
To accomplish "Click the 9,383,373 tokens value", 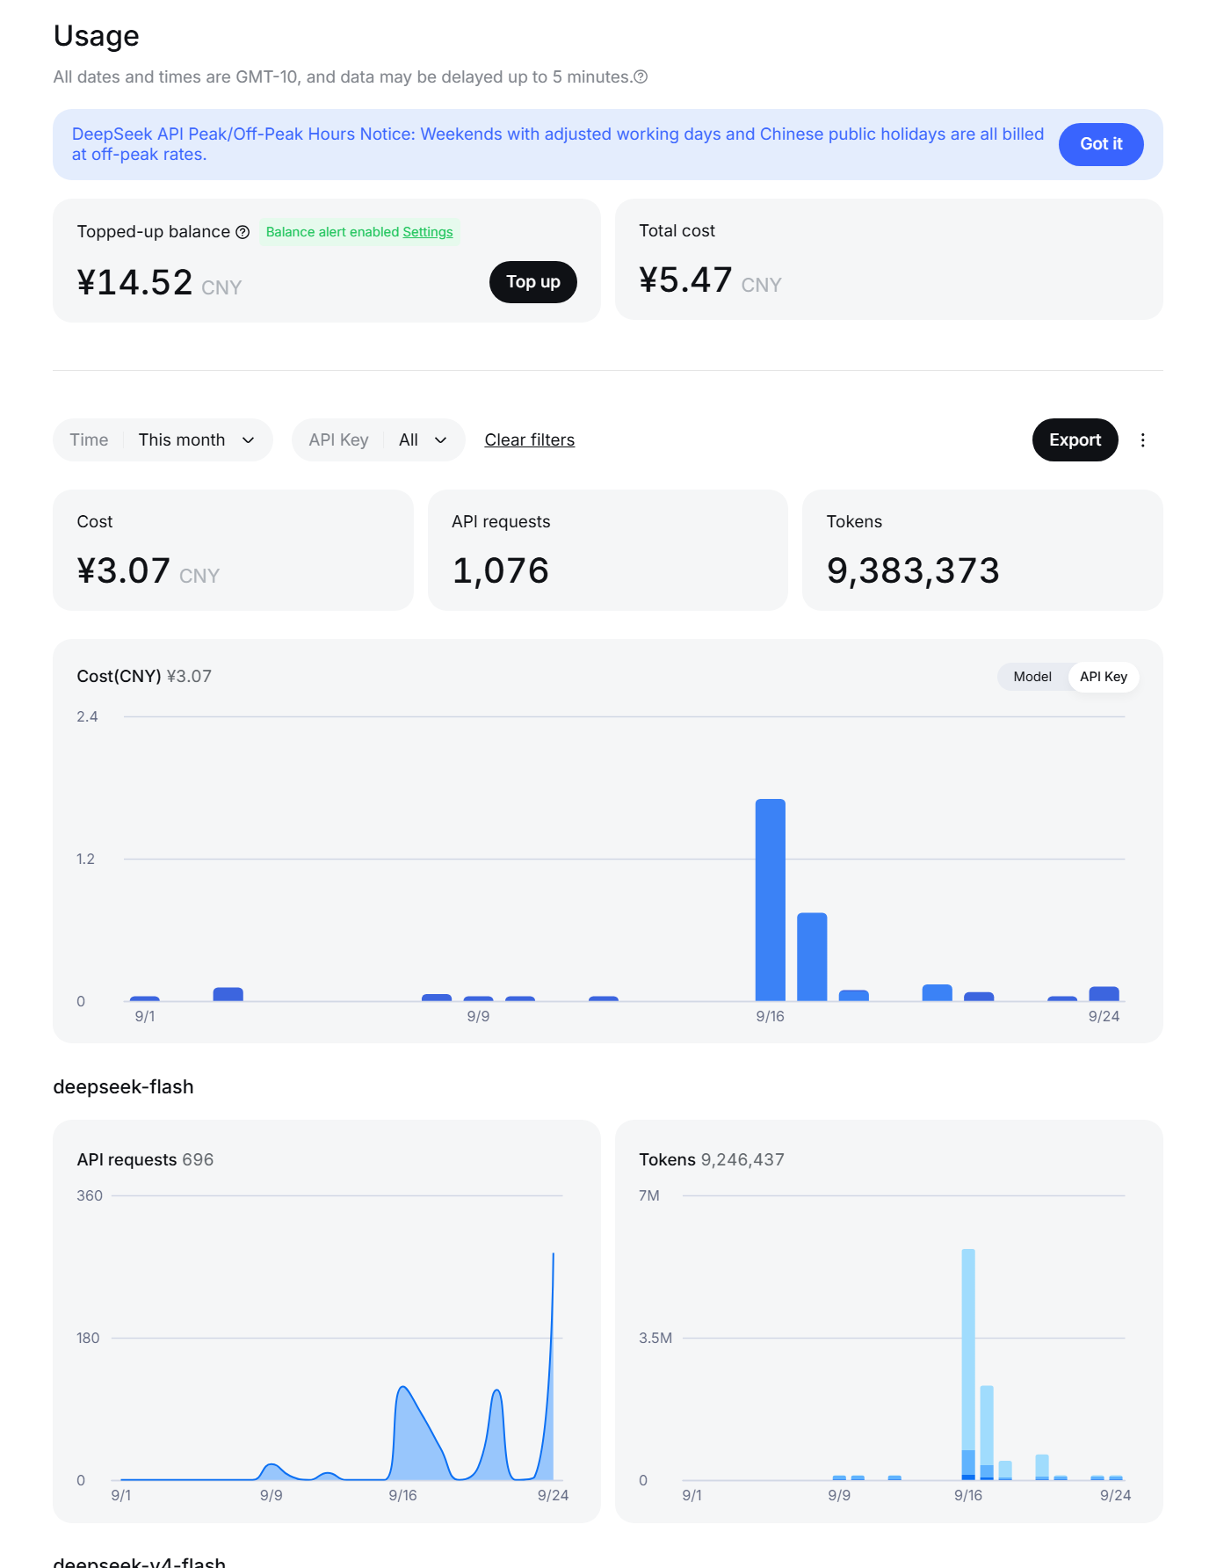I will click(x=913, y=571).
